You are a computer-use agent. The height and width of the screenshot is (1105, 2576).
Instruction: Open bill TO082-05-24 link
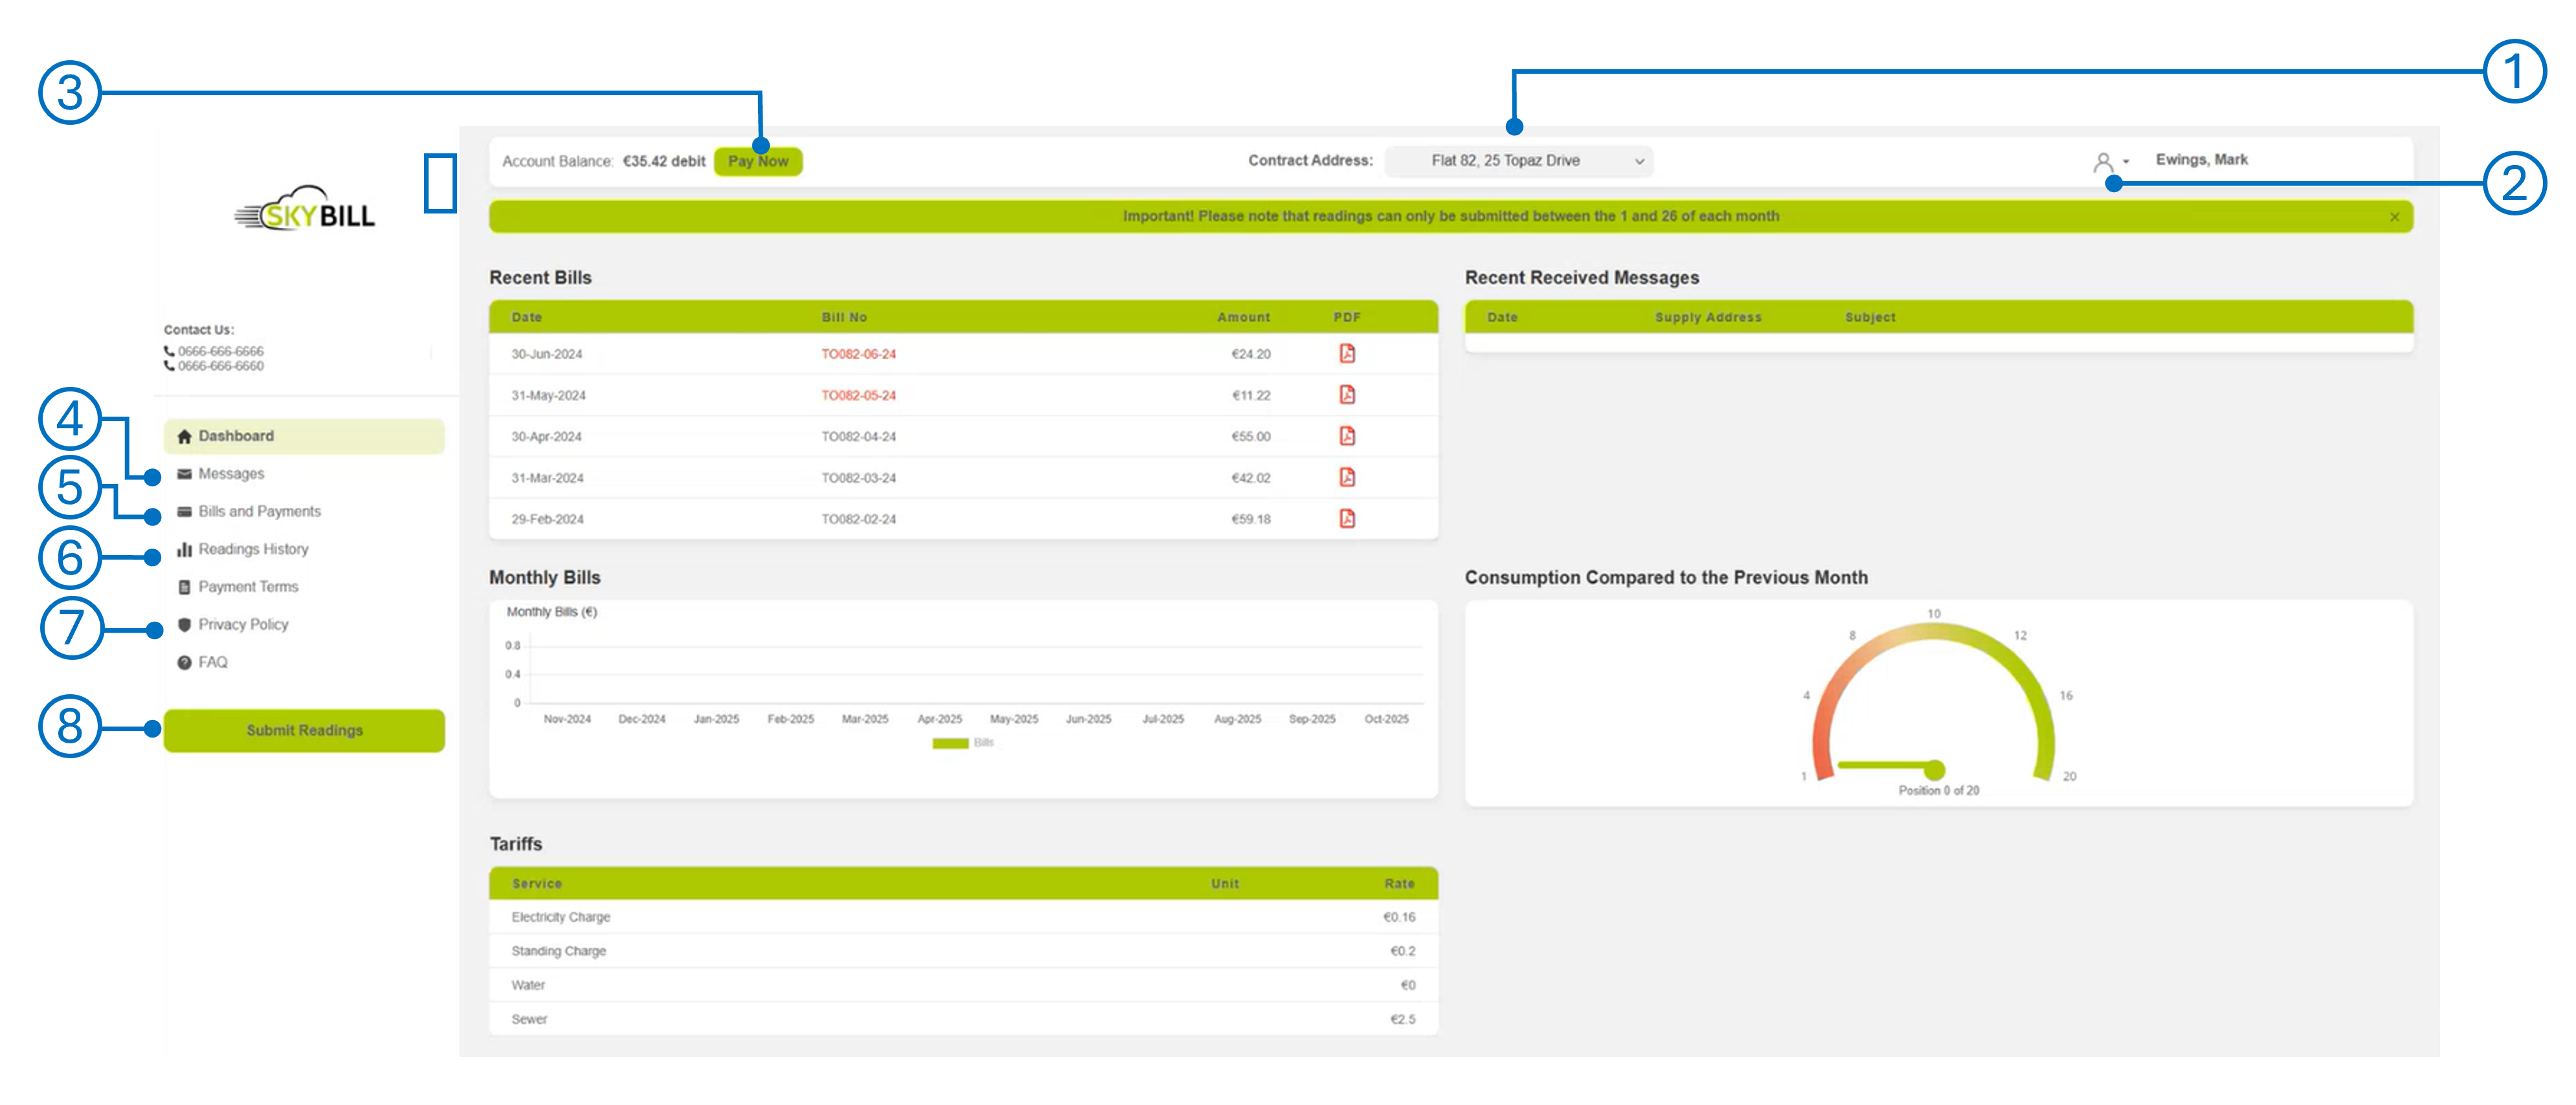860,395
